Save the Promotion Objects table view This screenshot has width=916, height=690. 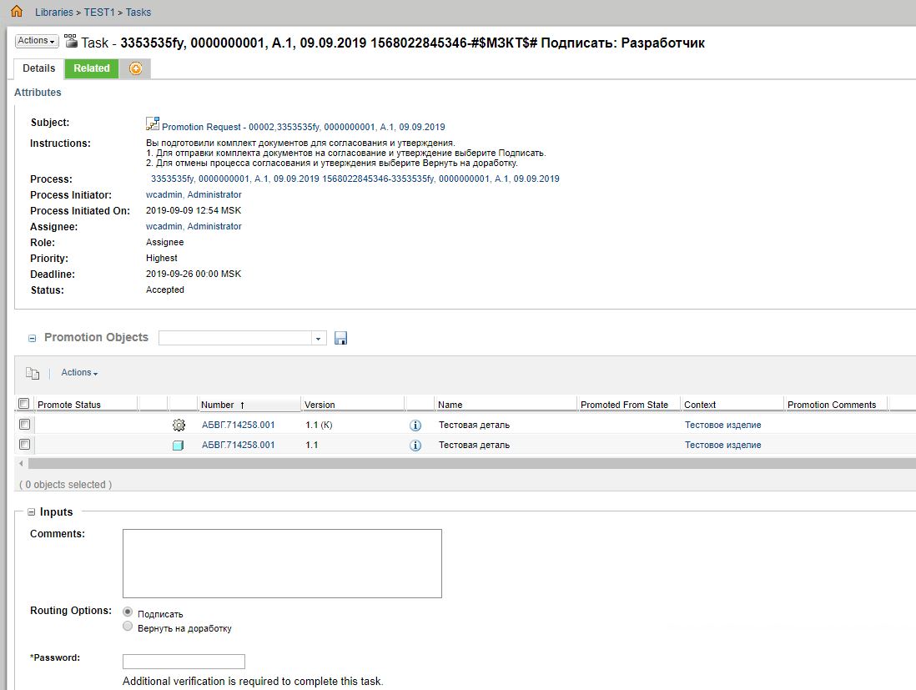tap(340, 337)
